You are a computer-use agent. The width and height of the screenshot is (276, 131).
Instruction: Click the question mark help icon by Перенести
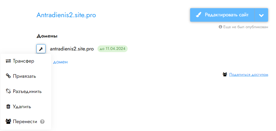[42, 122]
